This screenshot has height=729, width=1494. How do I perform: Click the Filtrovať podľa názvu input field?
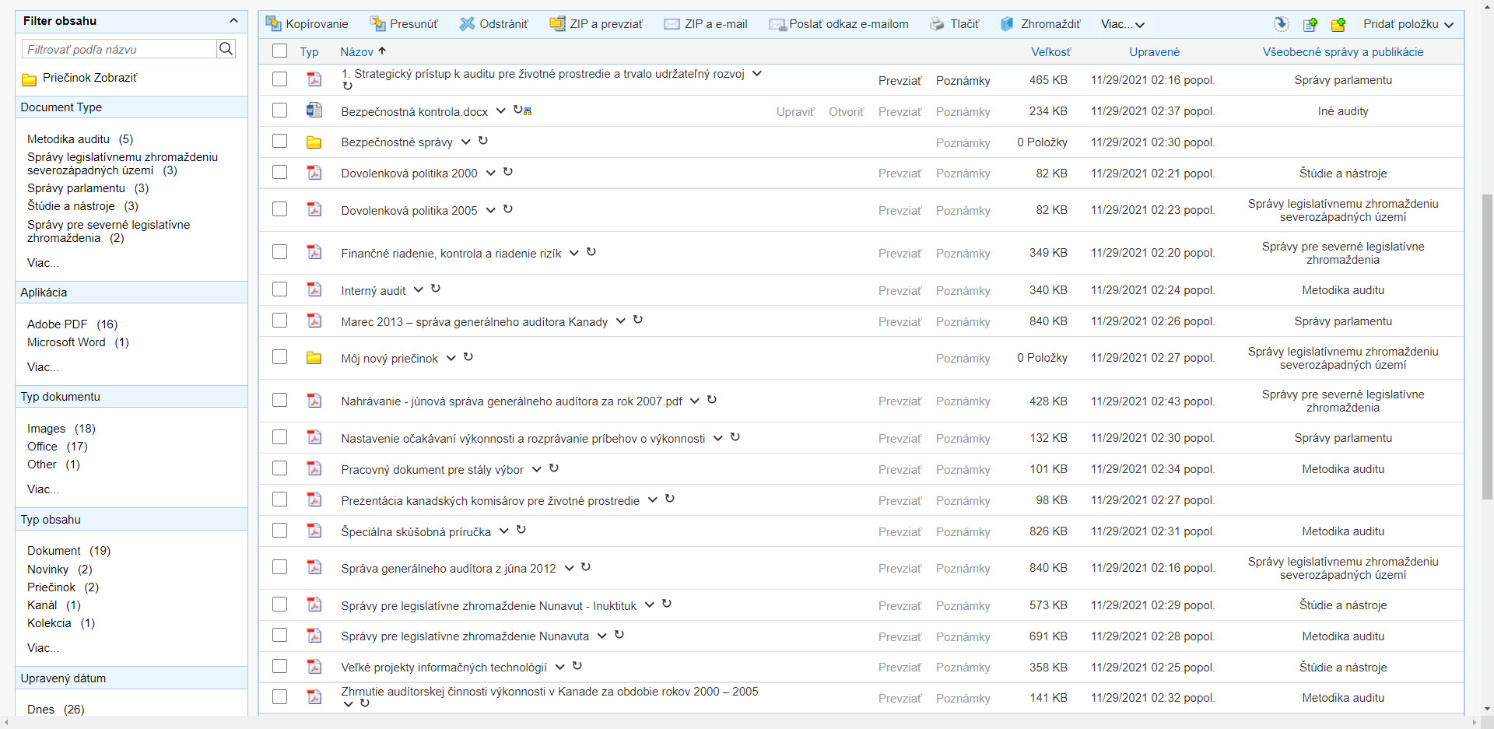click(x=119, y=49)
